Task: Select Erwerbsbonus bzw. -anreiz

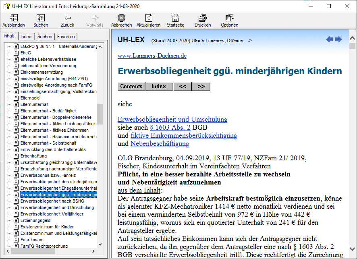Action: tap(48, 175)
